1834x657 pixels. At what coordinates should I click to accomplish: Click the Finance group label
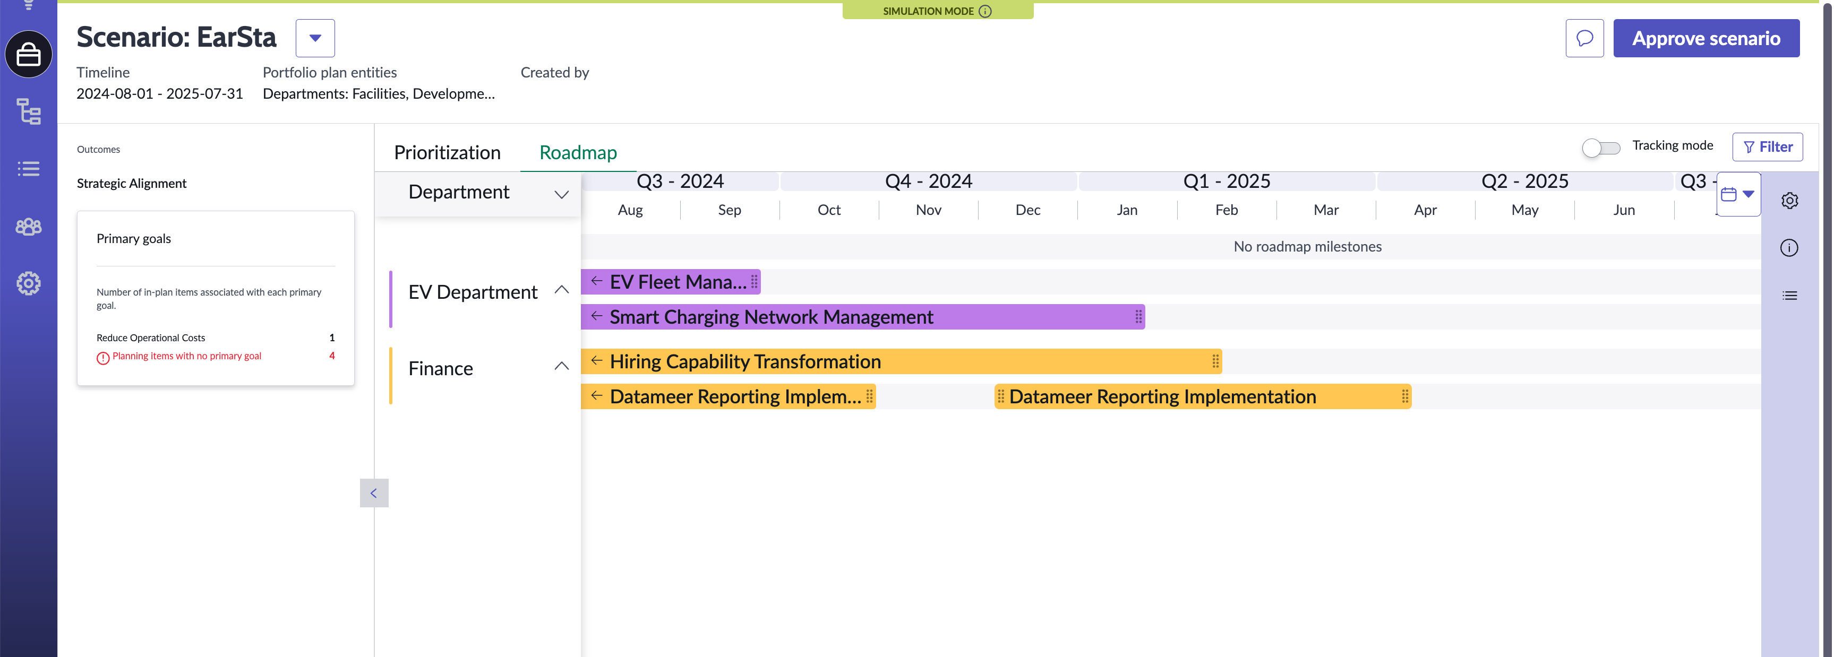tap(441, 369)
